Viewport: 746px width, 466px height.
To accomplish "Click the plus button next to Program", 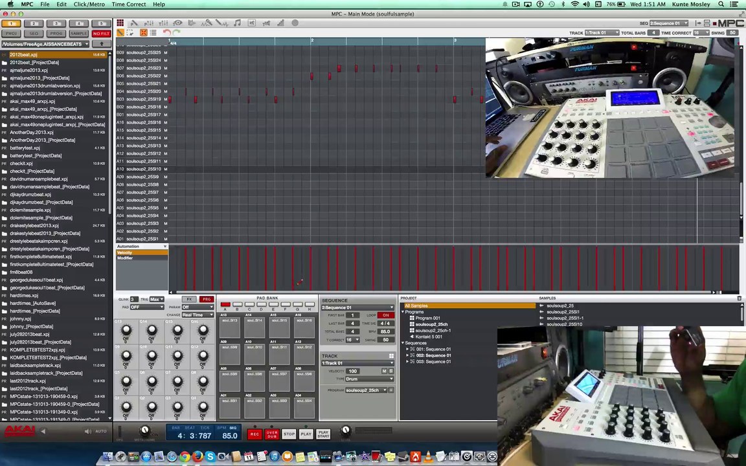I will tap(391, 390).
